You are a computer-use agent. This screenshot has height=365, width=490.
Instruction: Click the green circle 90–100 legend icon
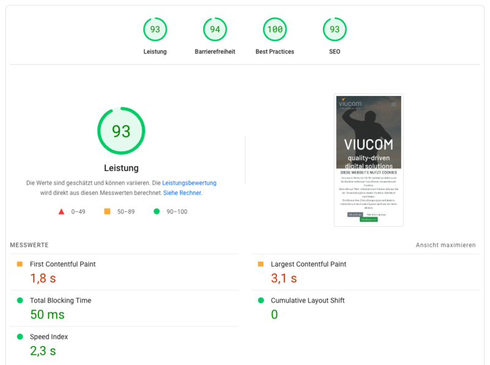pos(156,212)
